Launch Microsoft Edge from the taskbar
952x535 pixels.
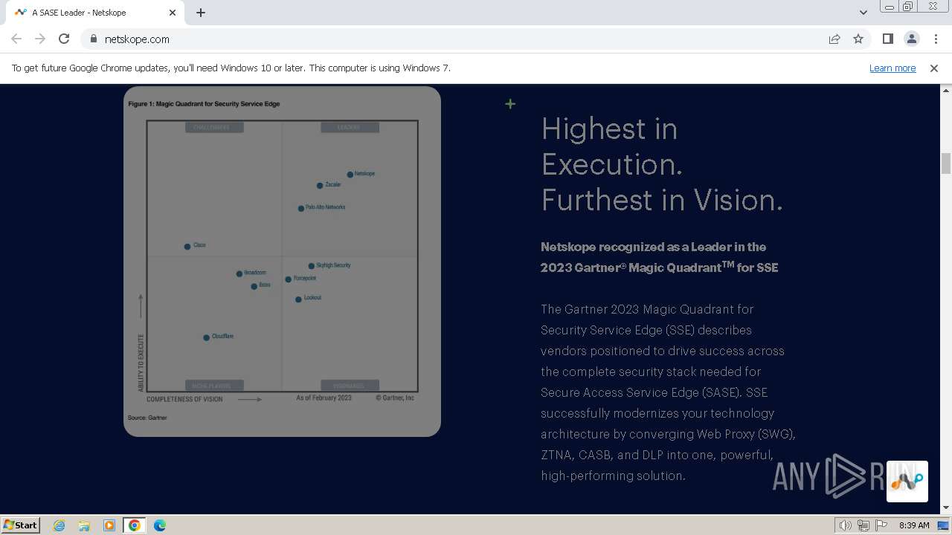(x=160, y=525)
